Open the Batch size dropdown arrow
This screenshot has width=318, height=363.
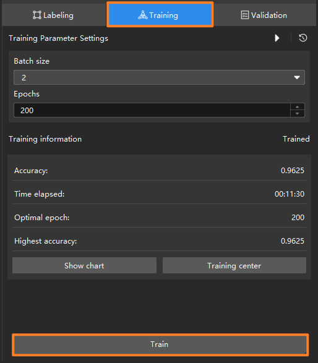[297, 77]
